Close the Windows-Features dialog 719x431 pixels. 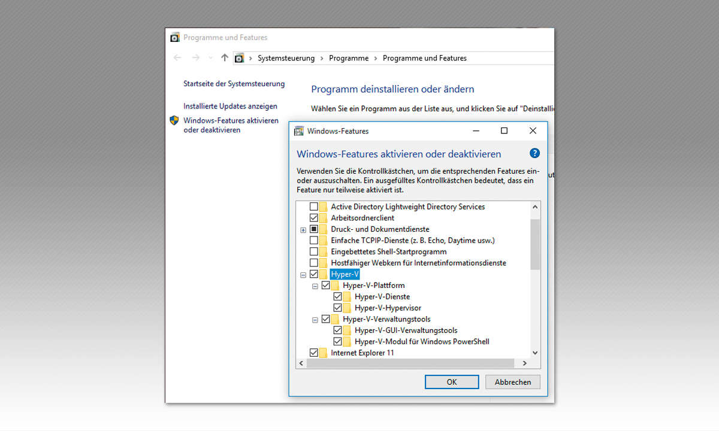pyautogui.click(x=533, y=130)
